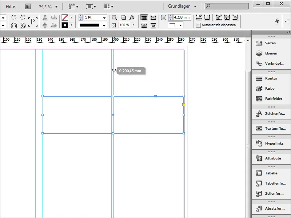Click the corner size stepper
The image size is (291, 218).
171,17
